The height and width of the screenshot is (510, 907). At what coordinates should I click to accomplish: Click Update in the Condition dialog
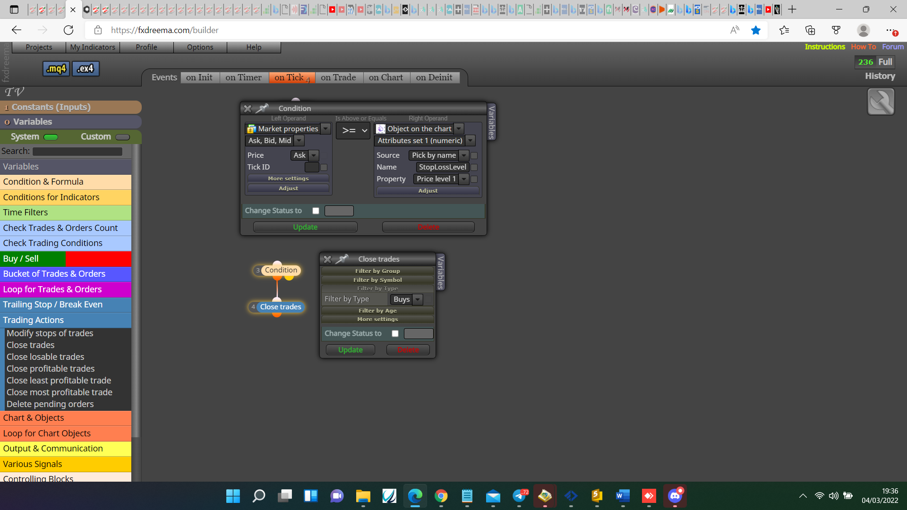[305, 227]
